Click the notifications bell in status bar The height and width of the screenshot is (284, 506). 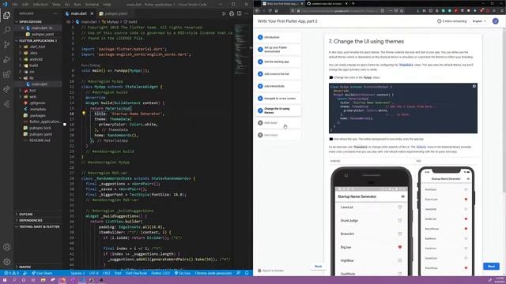[x=247, y=273]
